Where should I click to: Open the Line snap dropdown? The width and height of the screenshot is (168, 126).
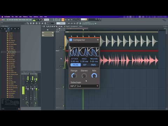click(x=51, y=23)
